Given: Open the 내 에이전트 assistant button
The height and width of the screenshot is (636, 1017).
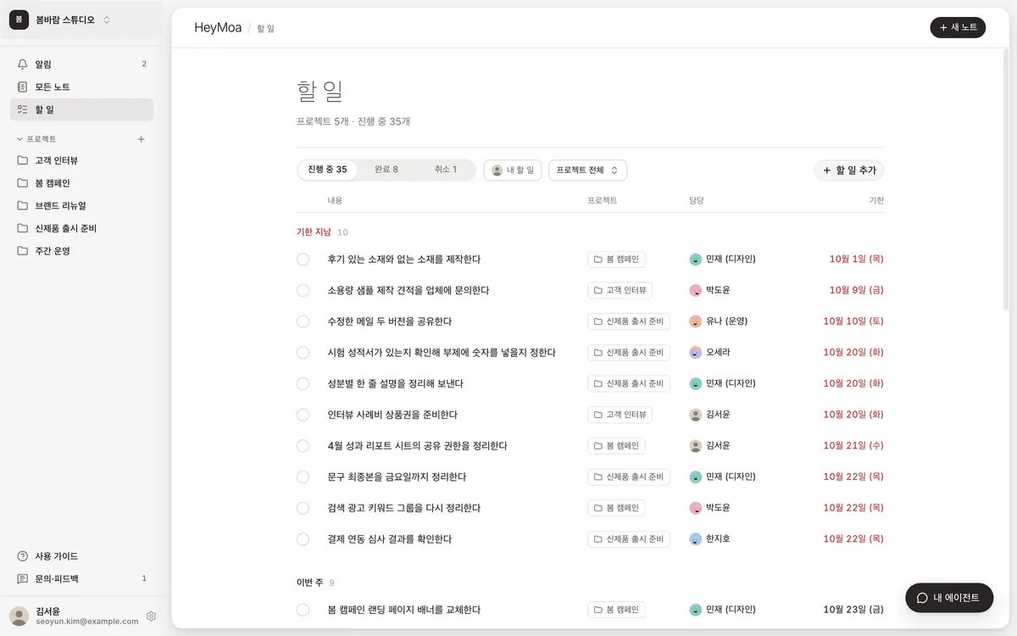Looking at the screenshot, I should click(x=949, y=598).
